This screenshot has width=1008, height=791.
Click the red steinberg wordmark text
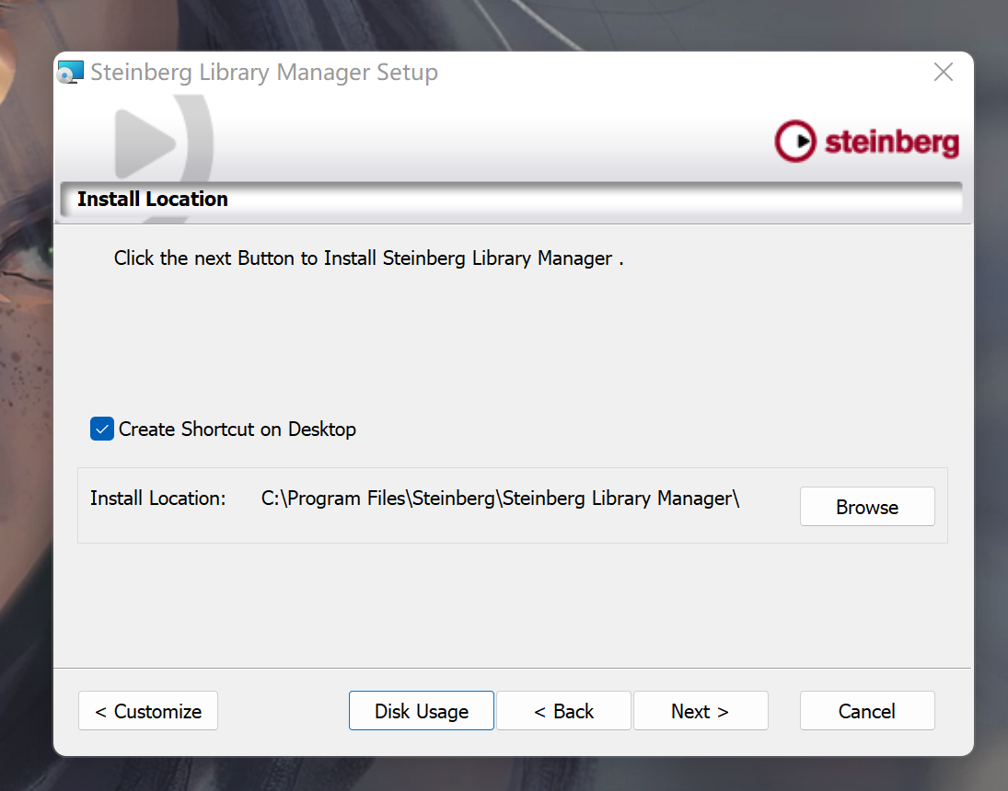tap(892, 143)
